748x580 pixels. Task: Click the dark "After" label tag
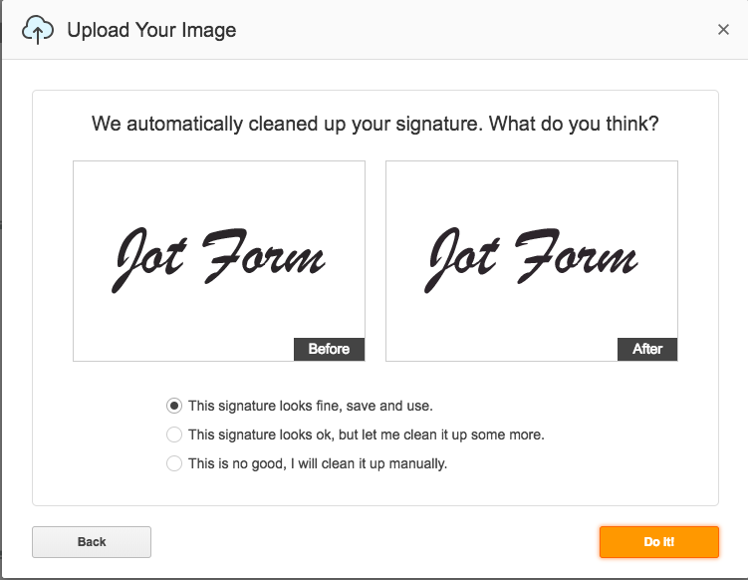[647, 349]
